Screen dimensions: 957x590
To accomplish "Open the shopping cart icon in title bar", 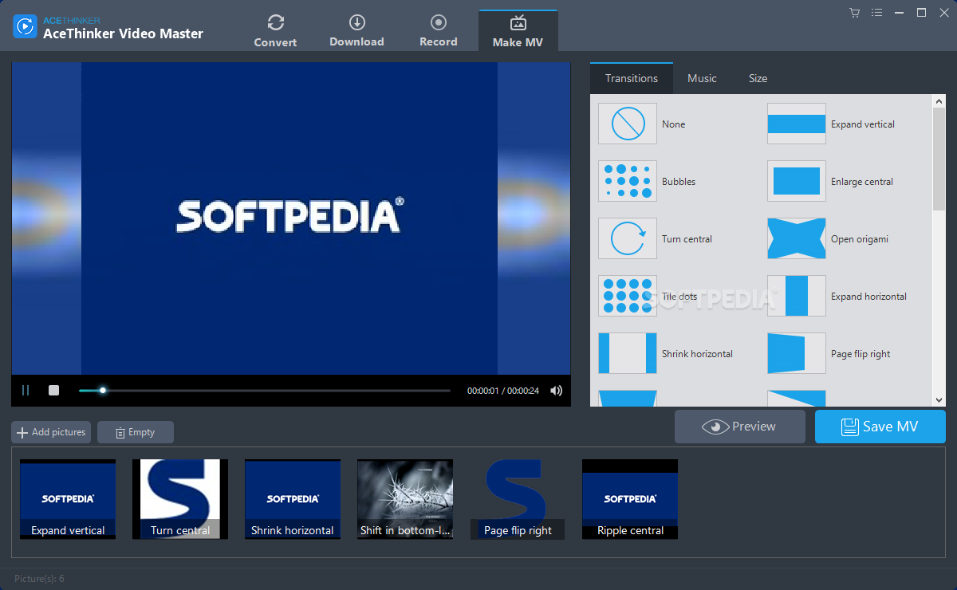I will tap(855, 13).
